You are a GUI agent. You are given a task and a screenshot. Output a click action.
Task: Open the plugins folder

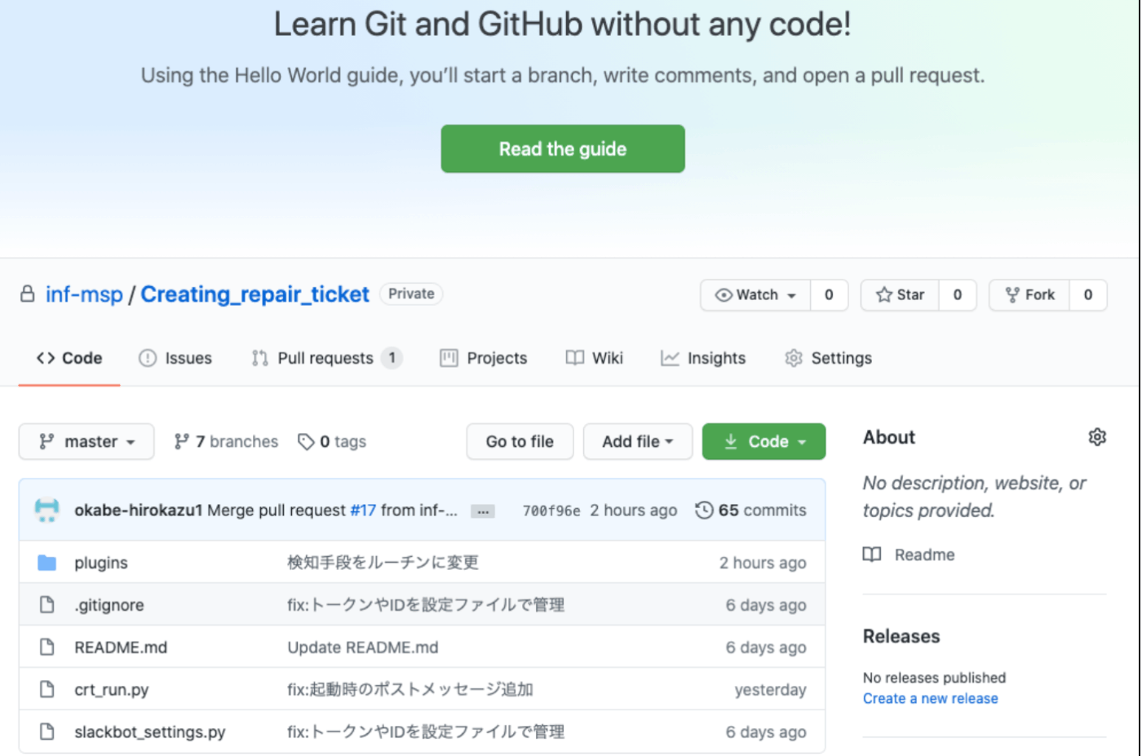(x=101, y=563)
